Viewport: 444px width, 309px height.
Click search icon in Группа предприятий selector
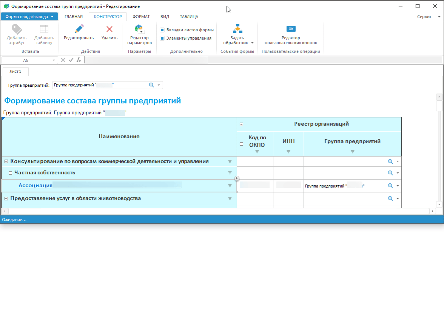coord(151,85)
